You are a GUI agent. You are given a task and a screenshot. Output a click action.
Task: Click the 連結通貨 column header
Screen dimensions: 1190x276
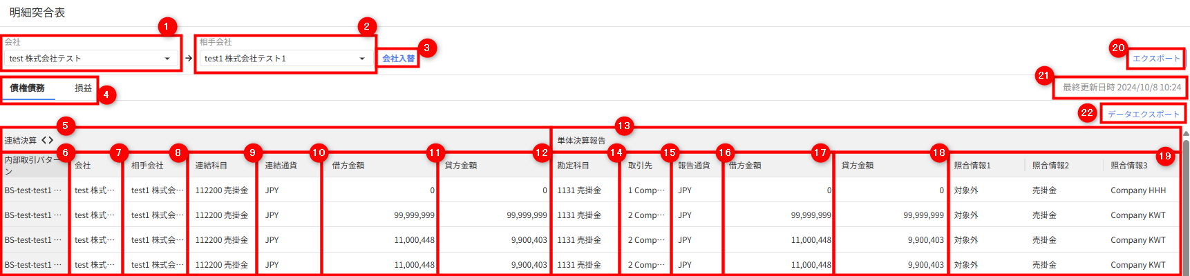coord(281,166)
